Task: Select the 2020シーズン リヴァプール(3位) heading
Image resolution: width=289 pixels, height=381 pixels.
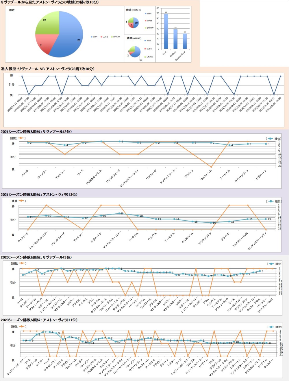Action: [36, 257]
